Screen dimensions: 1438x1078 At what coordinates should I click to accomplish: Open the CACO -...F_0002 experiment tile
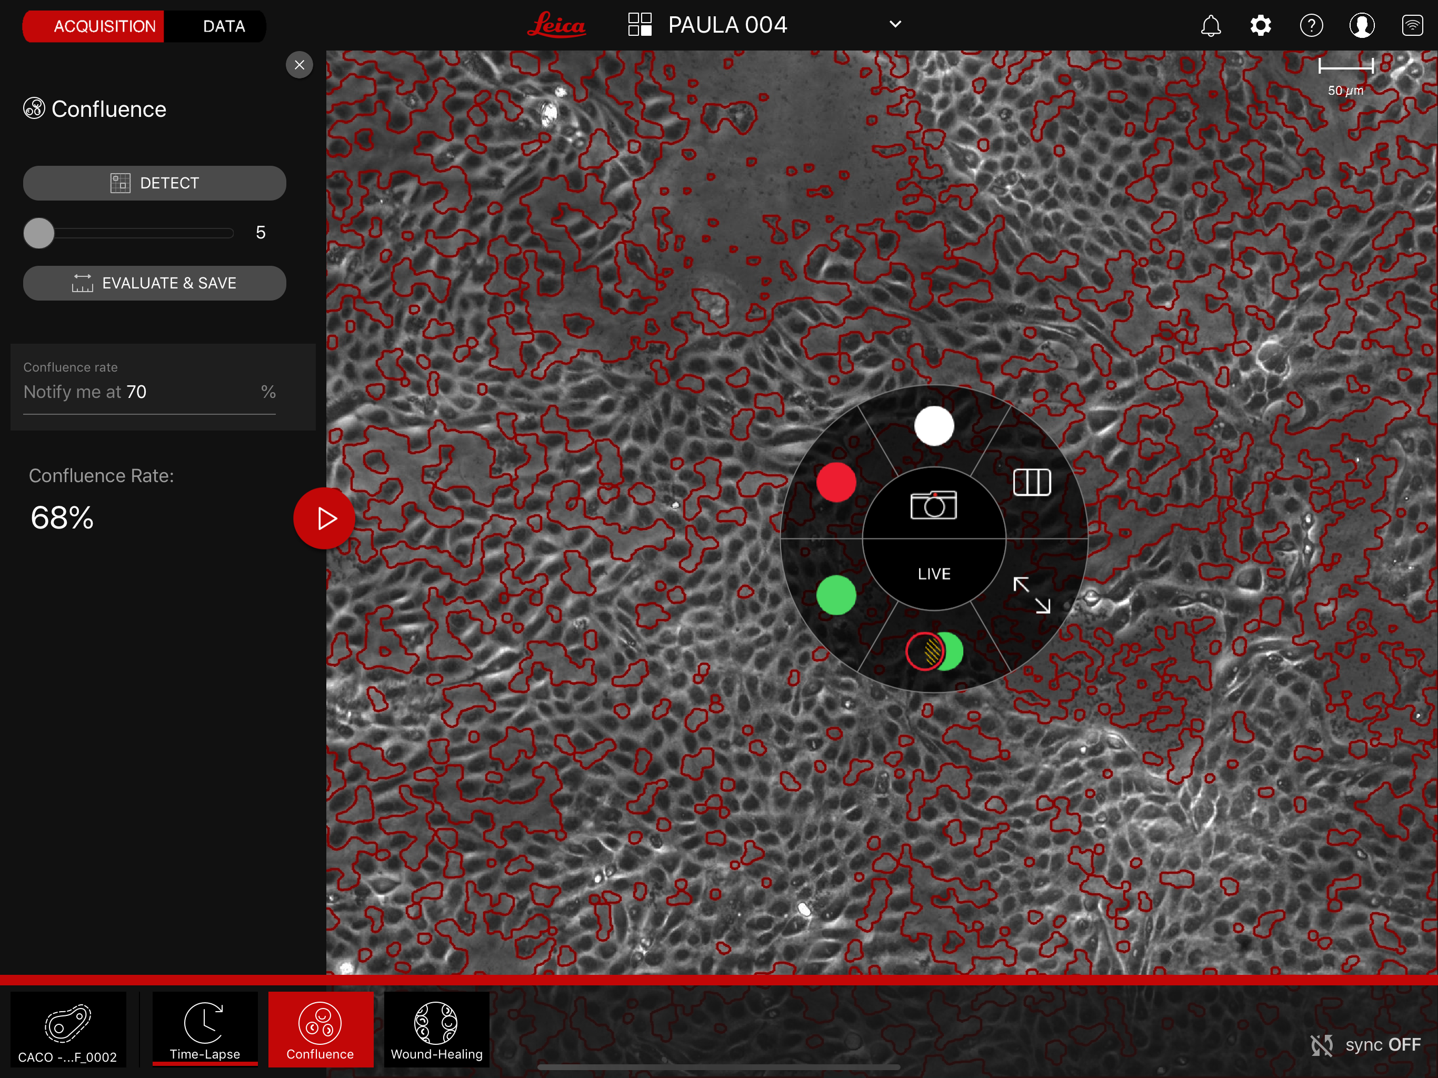coord(68,1029)
